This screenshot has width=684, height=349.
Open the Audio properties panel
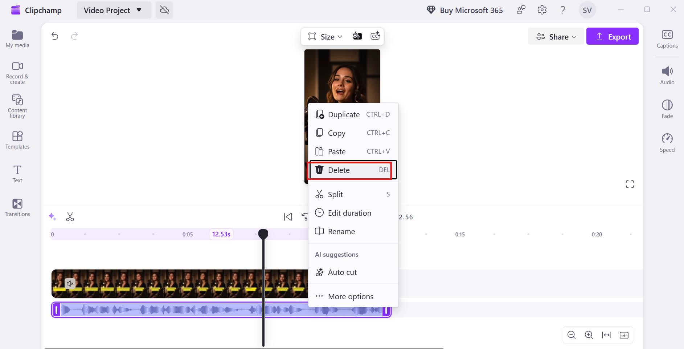click(x=667, y=76)
